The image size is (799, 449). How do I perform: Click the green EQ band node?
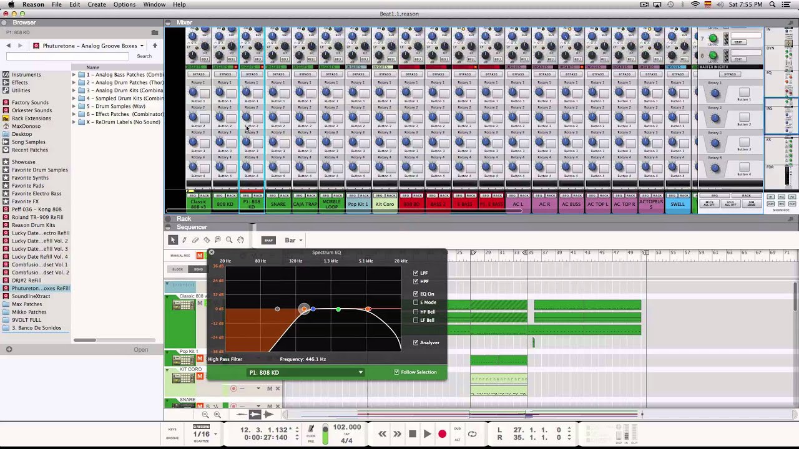pos(338,309)
